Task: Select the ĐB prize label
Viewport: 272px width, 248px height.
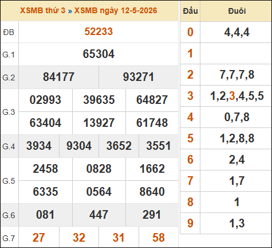Action: coord(9,32)
